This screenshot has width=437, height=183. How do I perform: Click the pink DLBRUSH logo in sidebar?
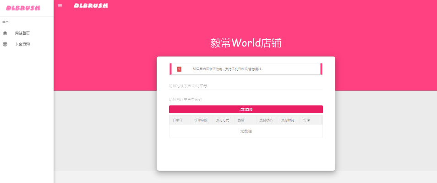click(23, 8)
